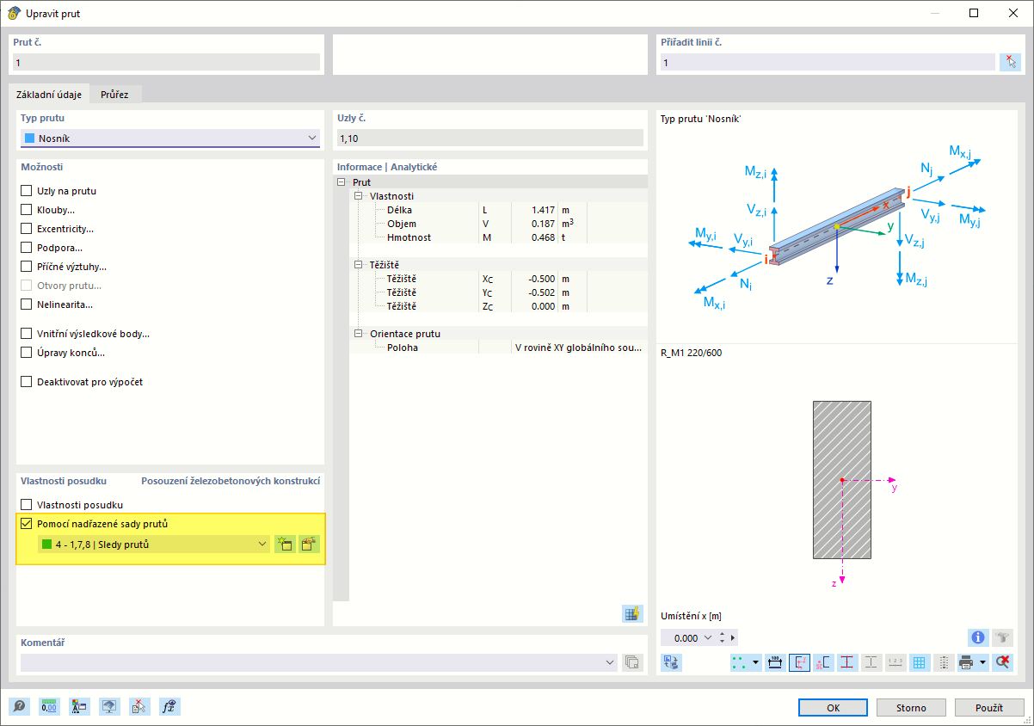Enable 'Podpora...' checkbox

pyautogui.click(x=27, y=248)
